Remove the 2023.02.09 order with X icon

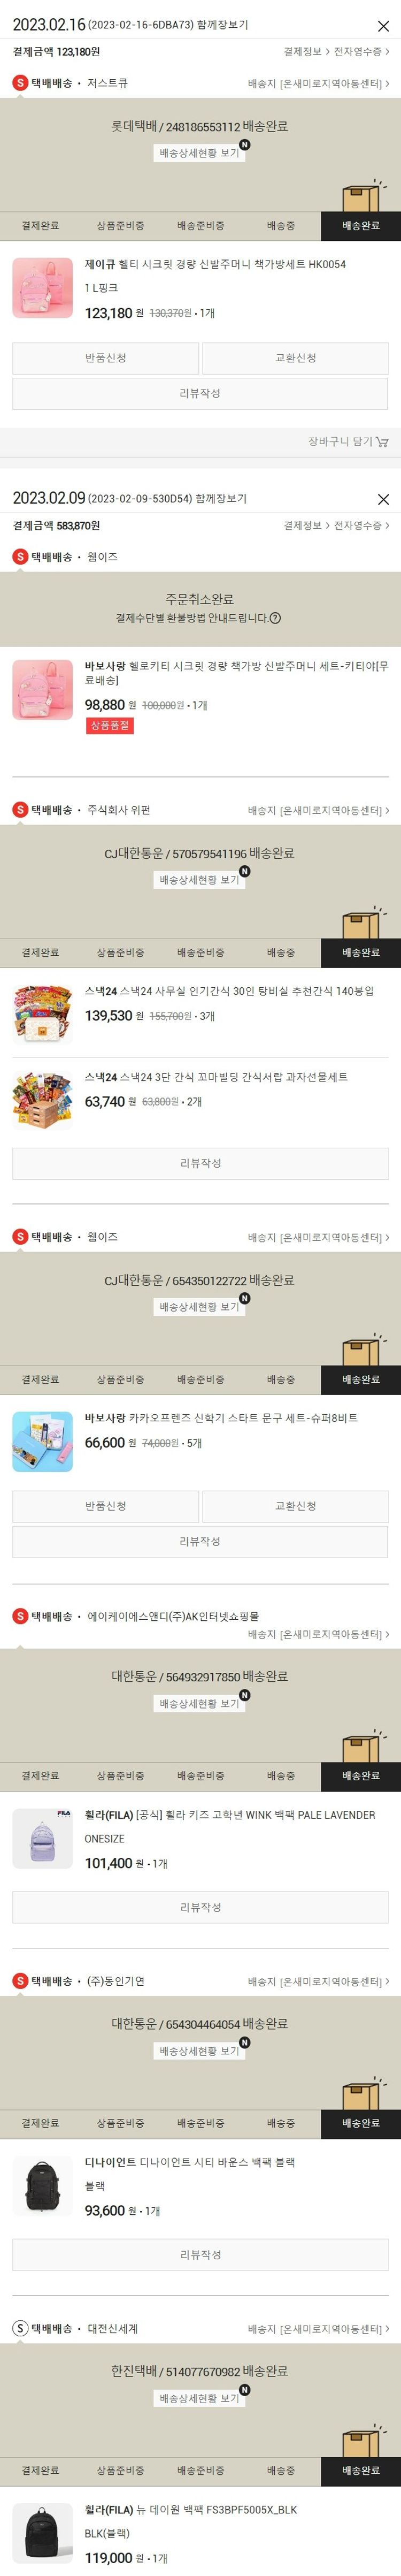point(383,499)
